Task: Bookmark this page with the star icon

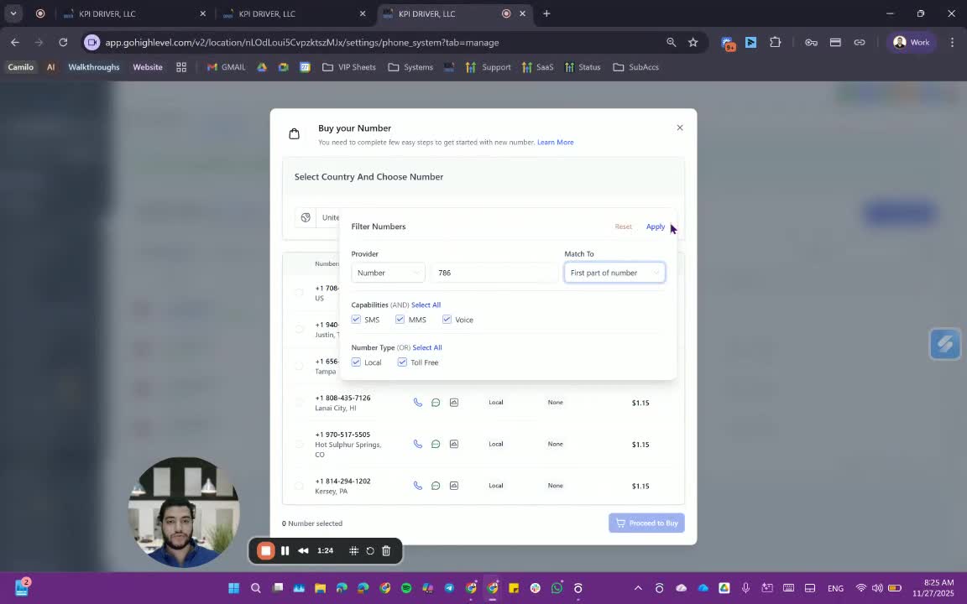Action: pos(693,43)
